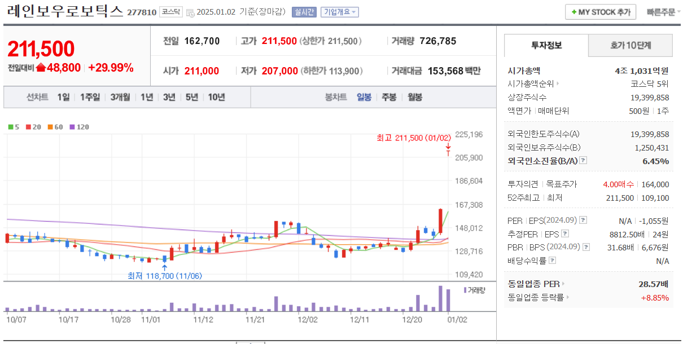The image size is (683, 344).
Task: Click the 거래량 value 726,785
Action: [x=438, y=41]
